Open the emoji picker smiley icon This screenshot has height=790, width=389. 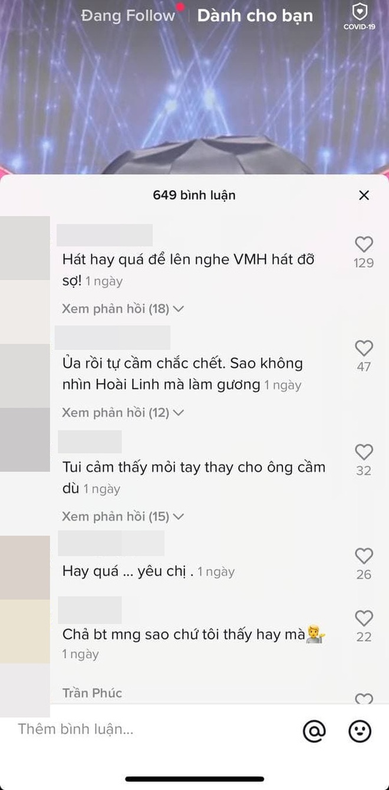click(x=360, y=732)
